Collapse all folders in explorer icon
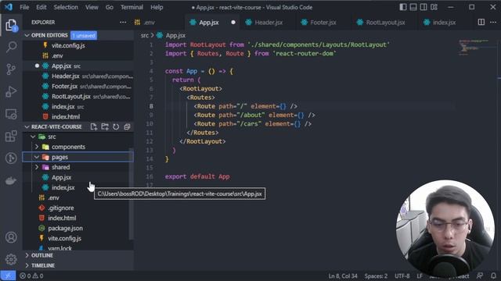 (x=127, y=126)
